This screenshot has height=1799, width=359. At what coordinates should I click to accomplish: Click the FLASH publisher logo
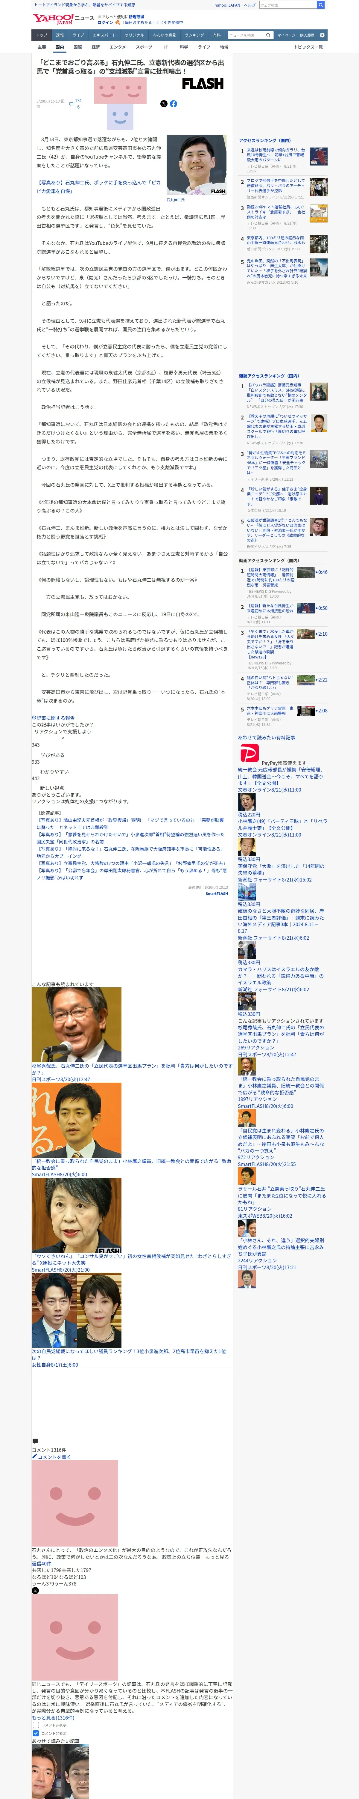(203, 83)
